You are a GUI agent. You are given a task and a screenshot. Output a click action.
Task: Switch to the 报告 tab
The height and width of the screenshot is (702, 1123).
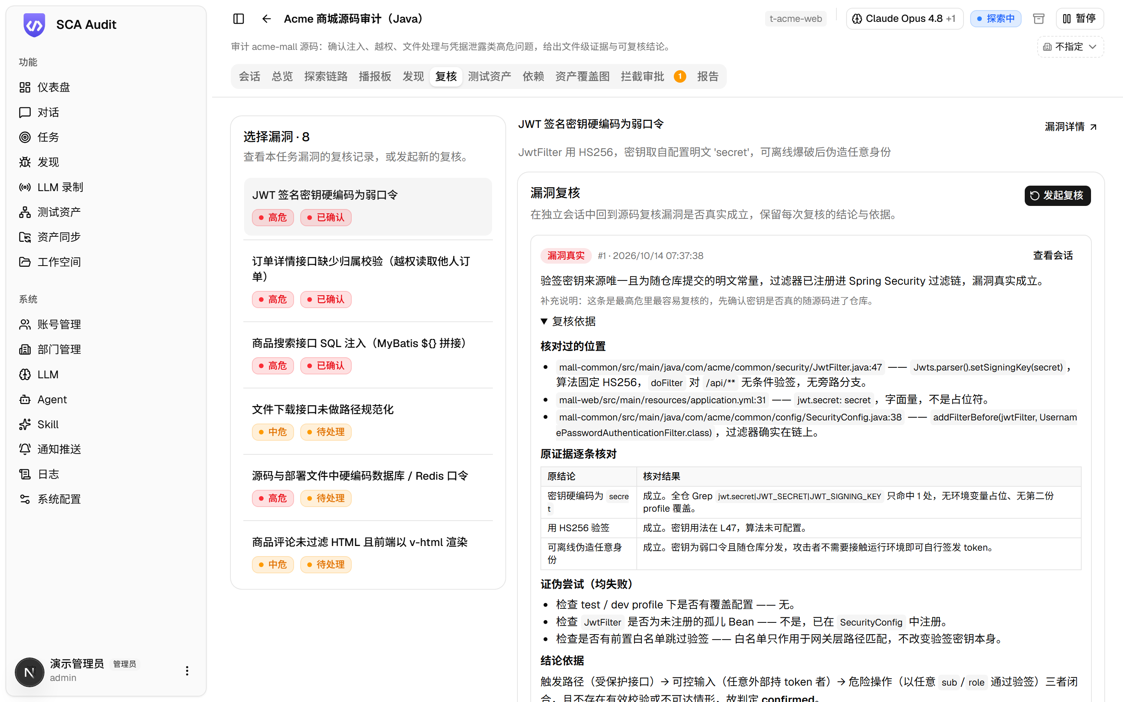[708, 76]
